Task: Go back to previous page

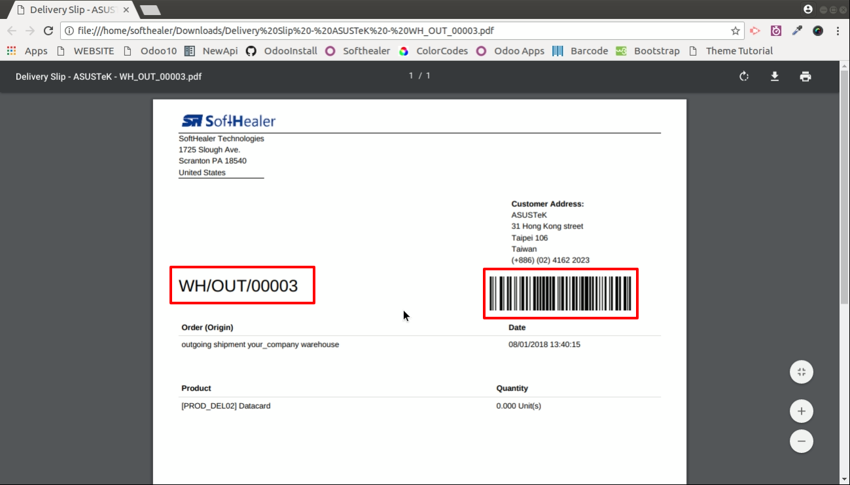Action: 12,31
